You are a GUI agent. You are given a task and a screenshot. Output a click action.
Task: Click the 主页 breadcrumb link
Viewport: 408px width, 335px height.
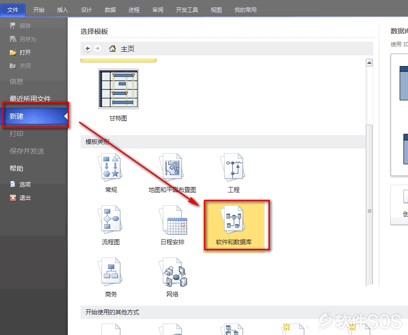[128, 49]
